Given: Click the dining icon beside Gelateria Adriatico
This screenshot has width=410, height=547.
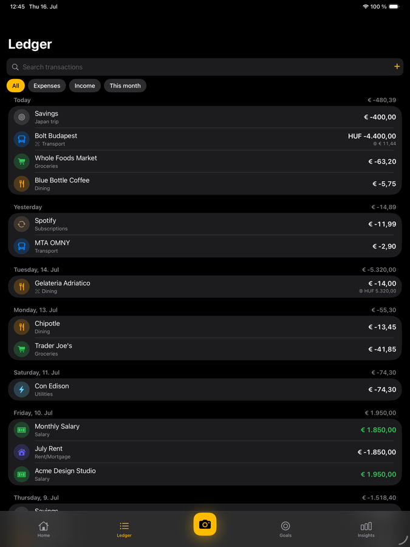Looking at the screenshot, I should 22,287.
